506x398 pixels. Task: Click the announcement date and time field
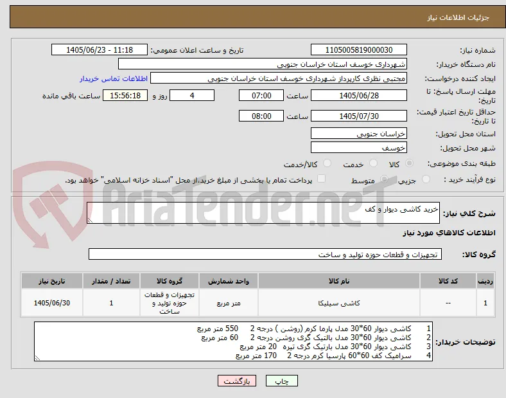tap(100, 50)
